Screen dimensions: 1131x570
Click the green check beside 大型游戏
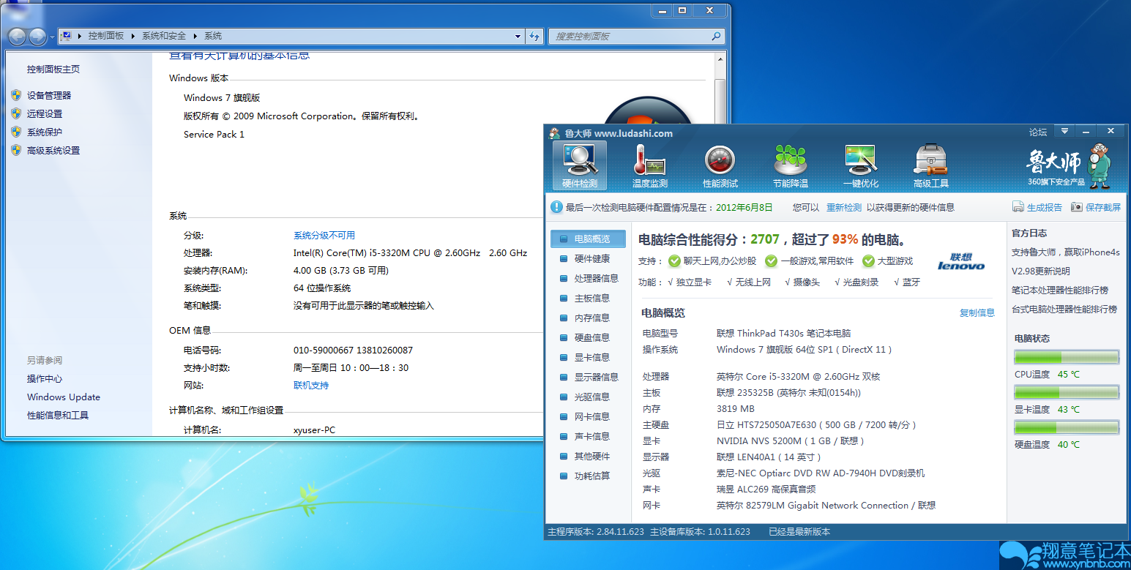[868, 261]
